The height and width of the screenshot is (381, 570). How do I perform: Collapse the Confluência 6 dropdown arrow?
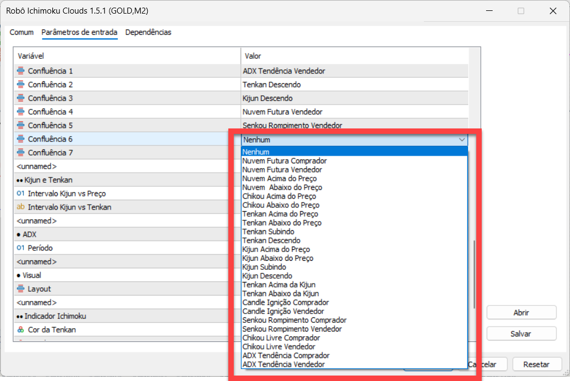(462, 140)
